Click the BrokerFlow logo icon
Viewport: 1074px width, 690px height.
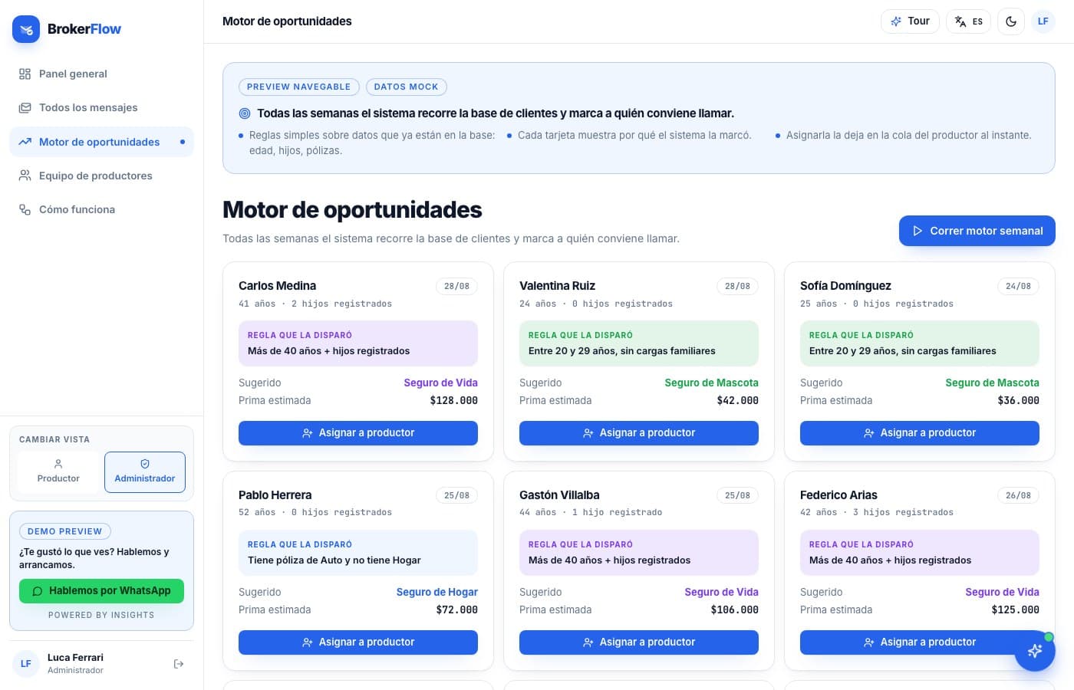pos(26,29)
